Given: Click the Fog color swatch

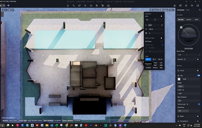Looking at the screenshot, I should coord(179,79).
